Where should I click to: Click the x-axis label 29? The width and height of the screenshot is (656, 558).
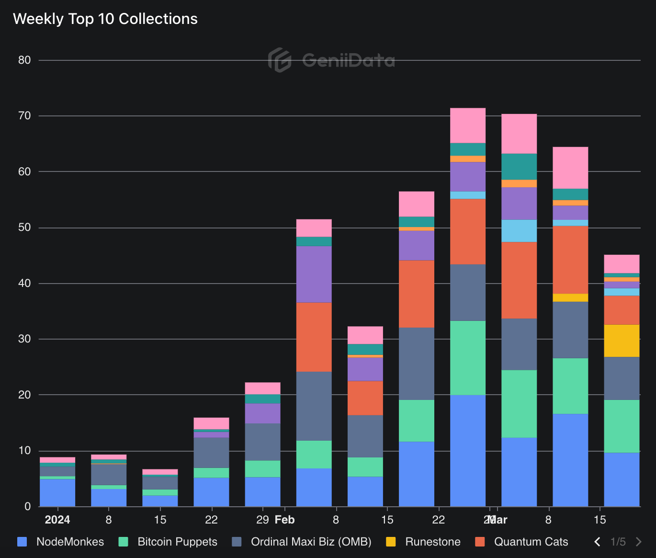tap(262, 520)
